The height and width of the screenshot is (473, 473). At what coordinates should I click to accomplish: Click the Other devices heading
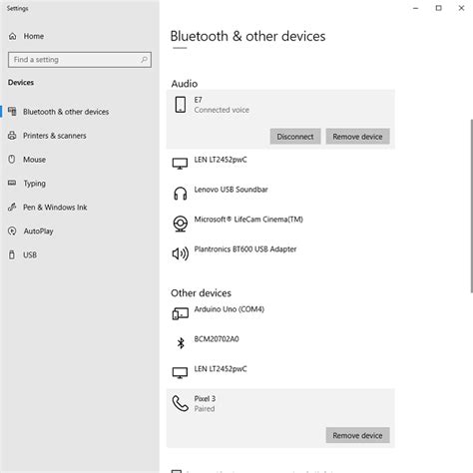(x=201, y=293)
